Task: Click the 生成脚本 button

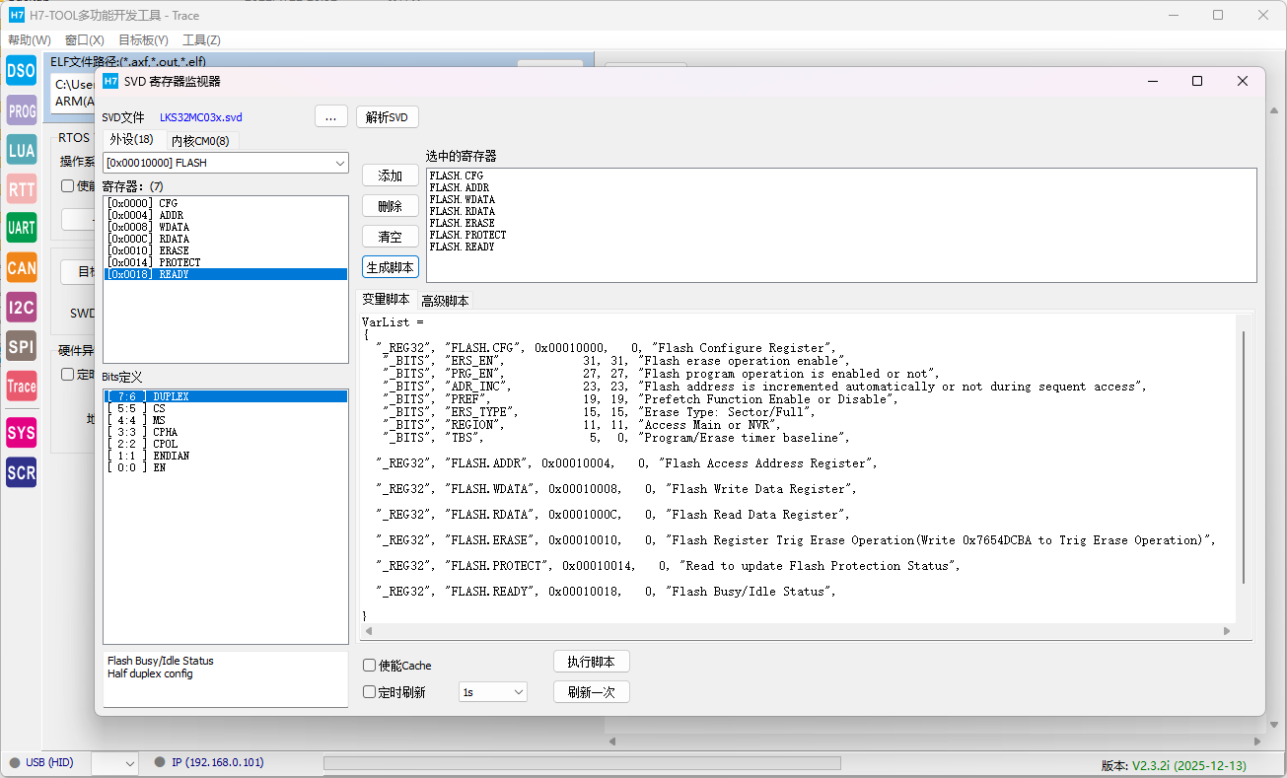Action: [x=391, y=267]
